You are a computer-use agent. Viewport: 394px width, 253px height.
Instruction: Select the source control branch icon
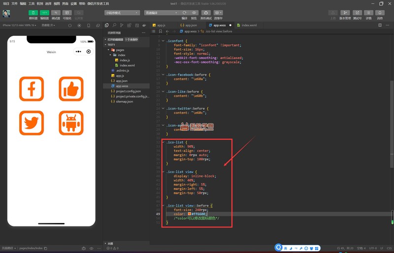(122, 25)
